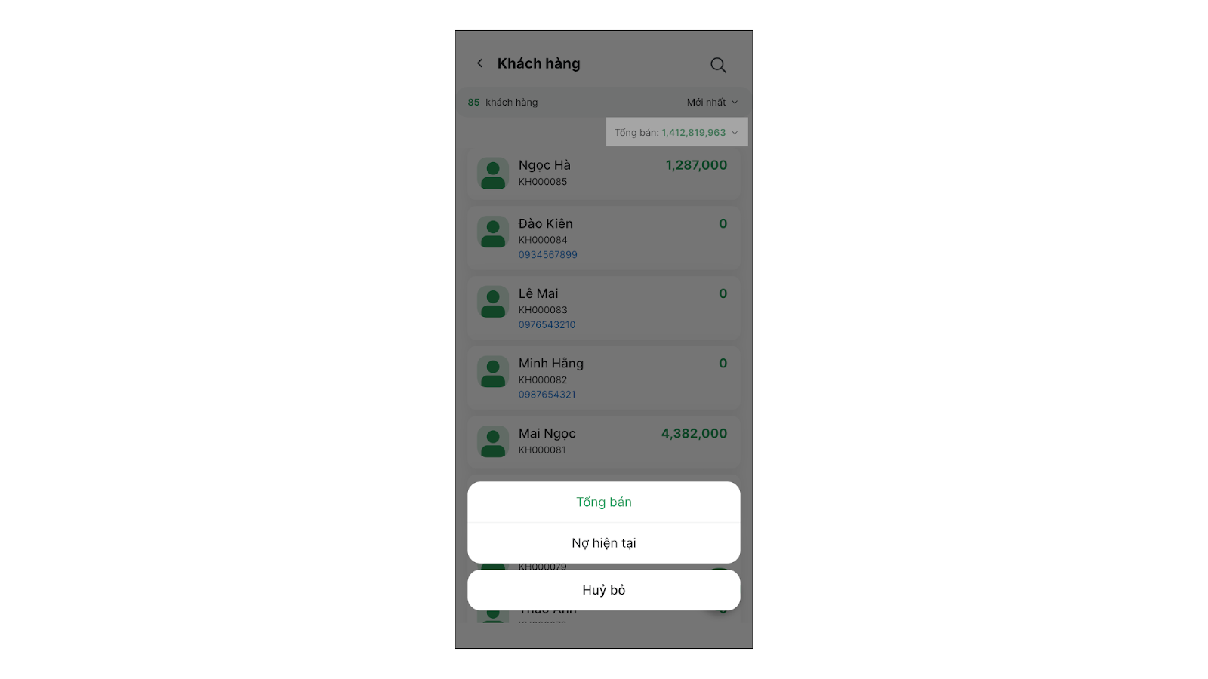Open search with the magnifier icon
The height and width of the screenshot is (679, 1208).
(718, 66)
